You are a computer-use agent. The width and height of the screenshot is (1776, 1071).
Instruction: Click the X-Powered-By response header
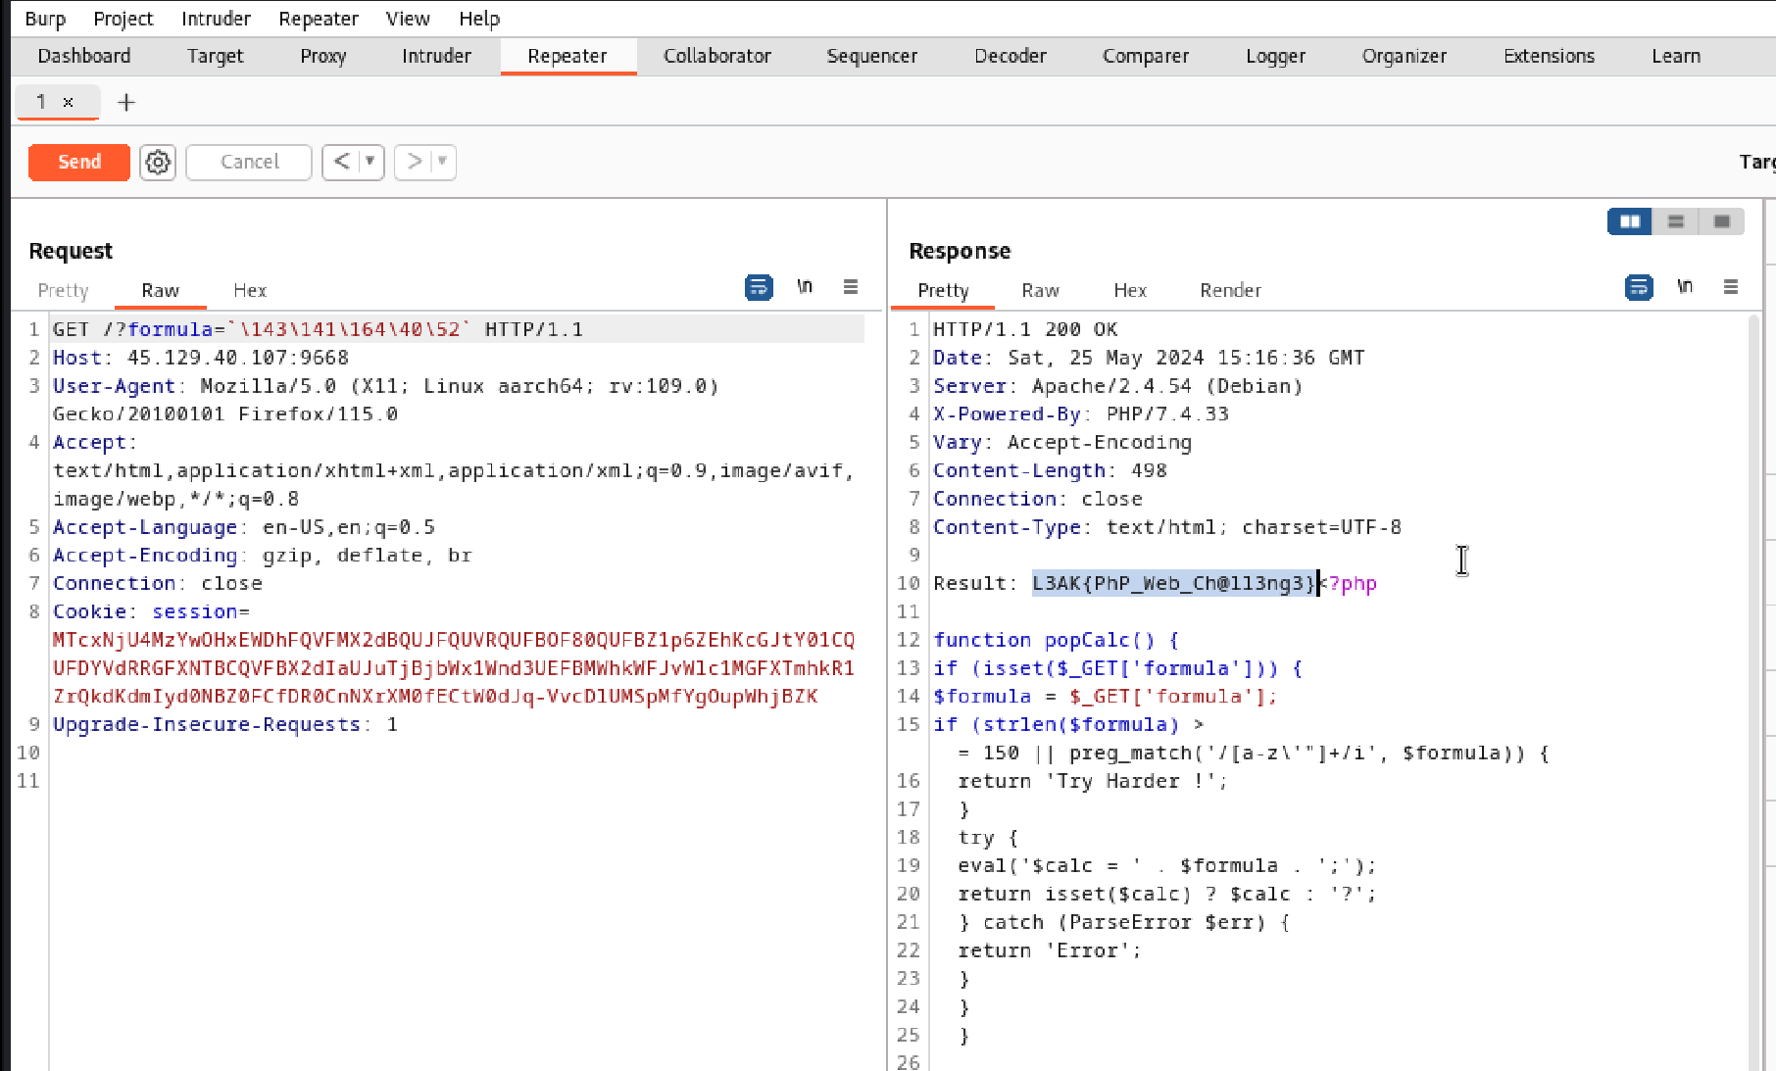point(1081,414)
